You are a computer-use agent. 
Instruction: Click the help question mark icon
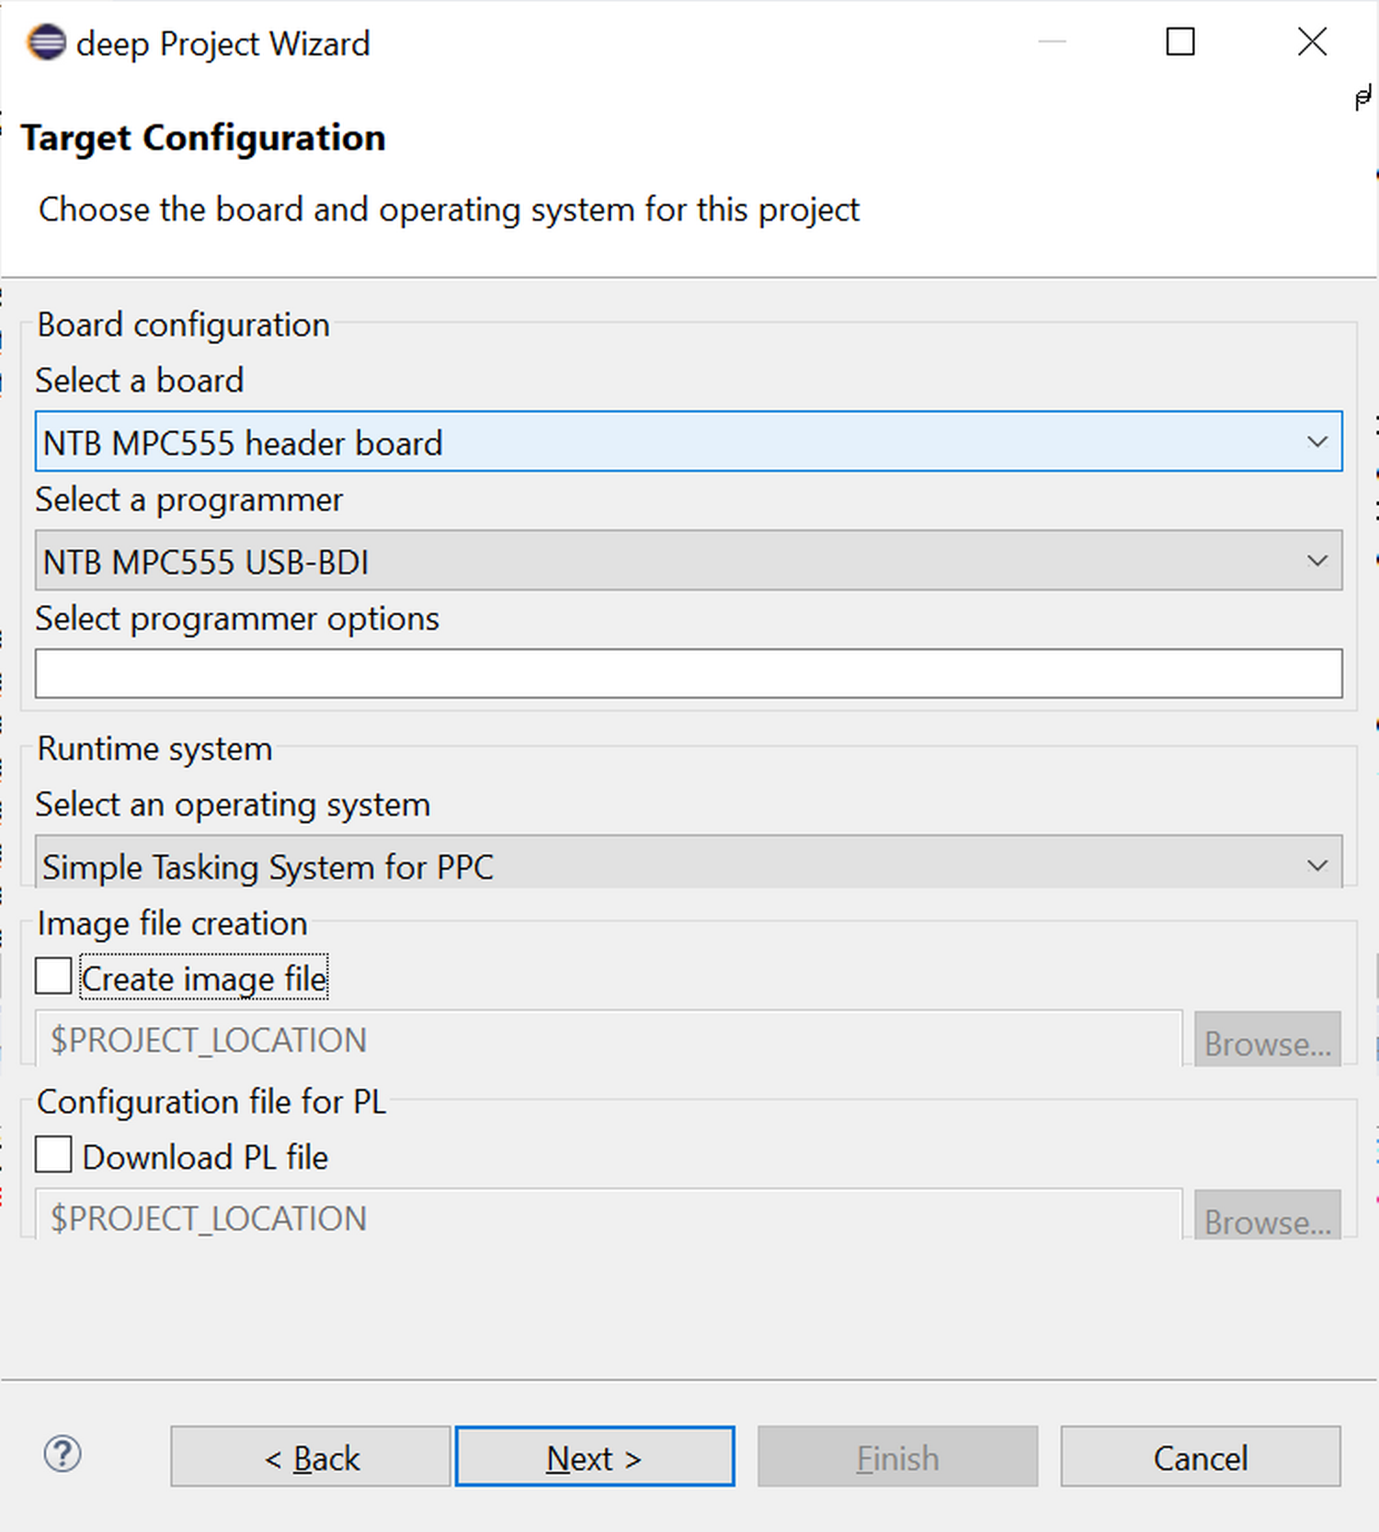(x=63, y=1455)
